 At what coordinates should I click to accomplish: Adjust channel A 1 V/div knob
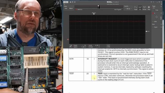tap(156, 17)
